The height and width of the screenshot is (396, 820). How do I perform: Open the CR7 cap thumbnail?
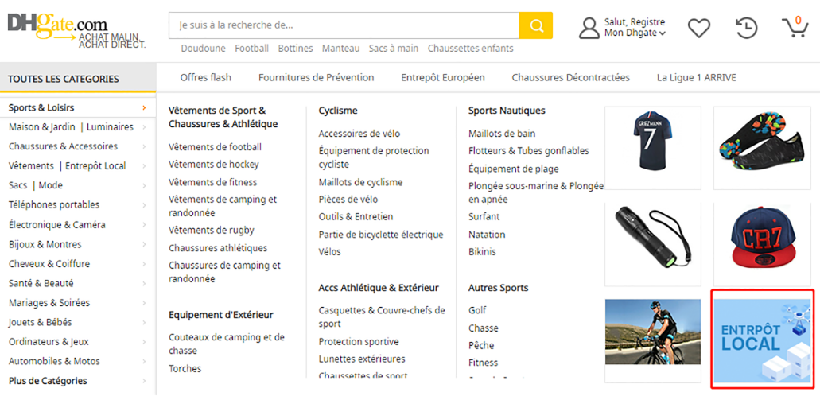[x=761, y=244]
